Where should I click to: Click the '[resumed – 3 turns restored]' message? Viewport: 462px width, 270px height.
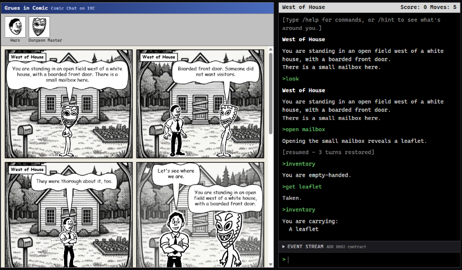coord(328,152)
